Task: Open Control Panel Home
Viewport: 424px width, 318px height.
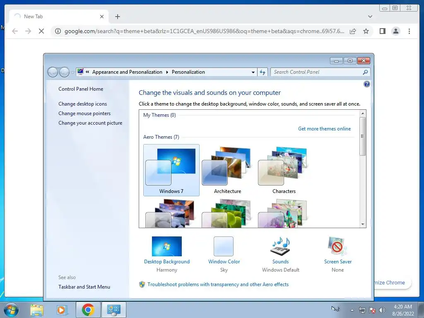Action: coord(81,89)
